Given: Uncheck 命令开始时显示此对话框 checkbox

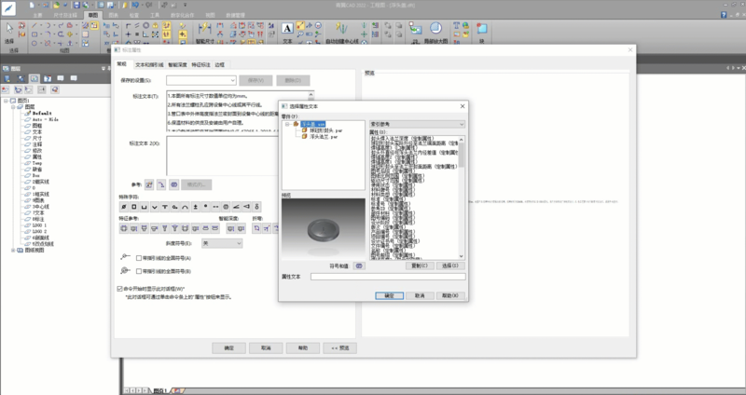Looking at the screenshot, I should 119,289.
